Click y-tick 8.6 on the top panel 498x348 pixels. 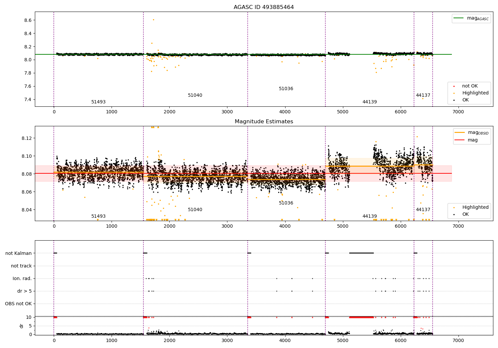28,21
